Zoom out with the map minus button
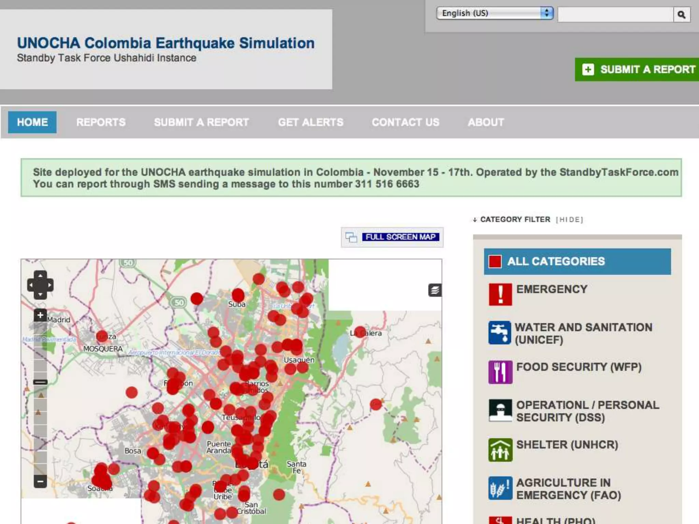699x524 pixels. tap(40, 481)
